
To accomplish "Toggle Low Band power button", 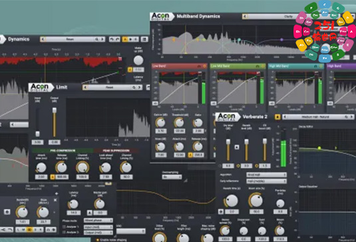I will coord(204,66).
